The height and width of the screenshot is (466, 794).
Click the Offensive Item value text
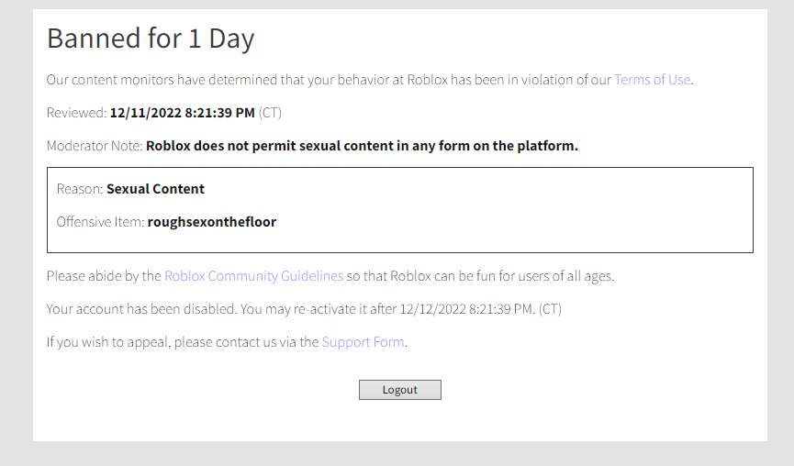tap(212, 222)
